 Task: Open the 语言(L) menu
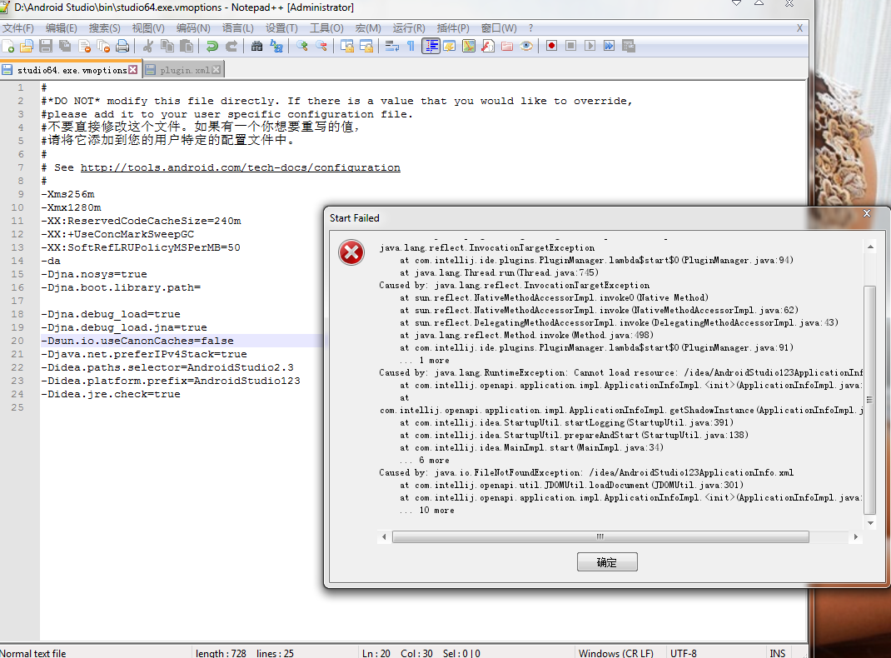(237, 27)
